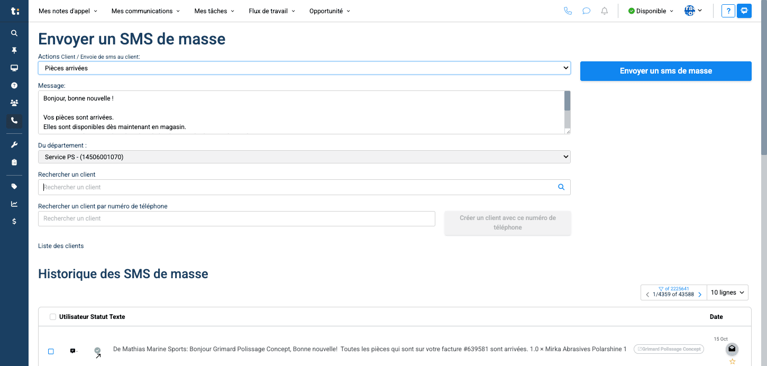This screenshot has width=767, height=366.
Task: Open the 'Opportunité' menu
Action: (x=330, y=11)
